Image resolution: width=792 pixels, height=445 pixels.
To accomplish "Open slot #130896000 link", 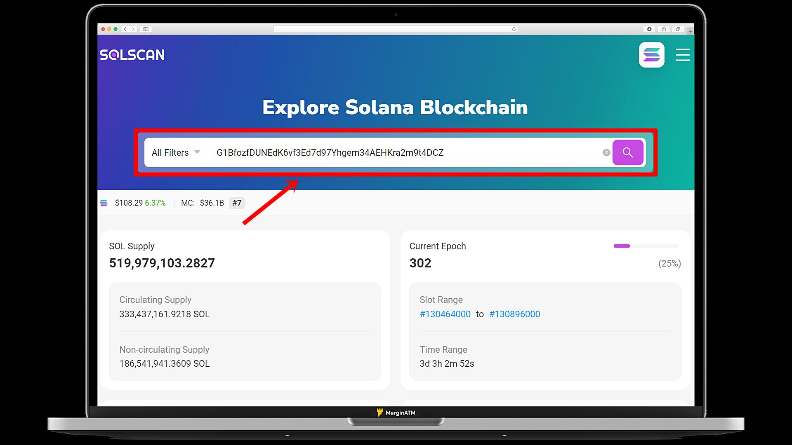I will [x=514, y=314].
